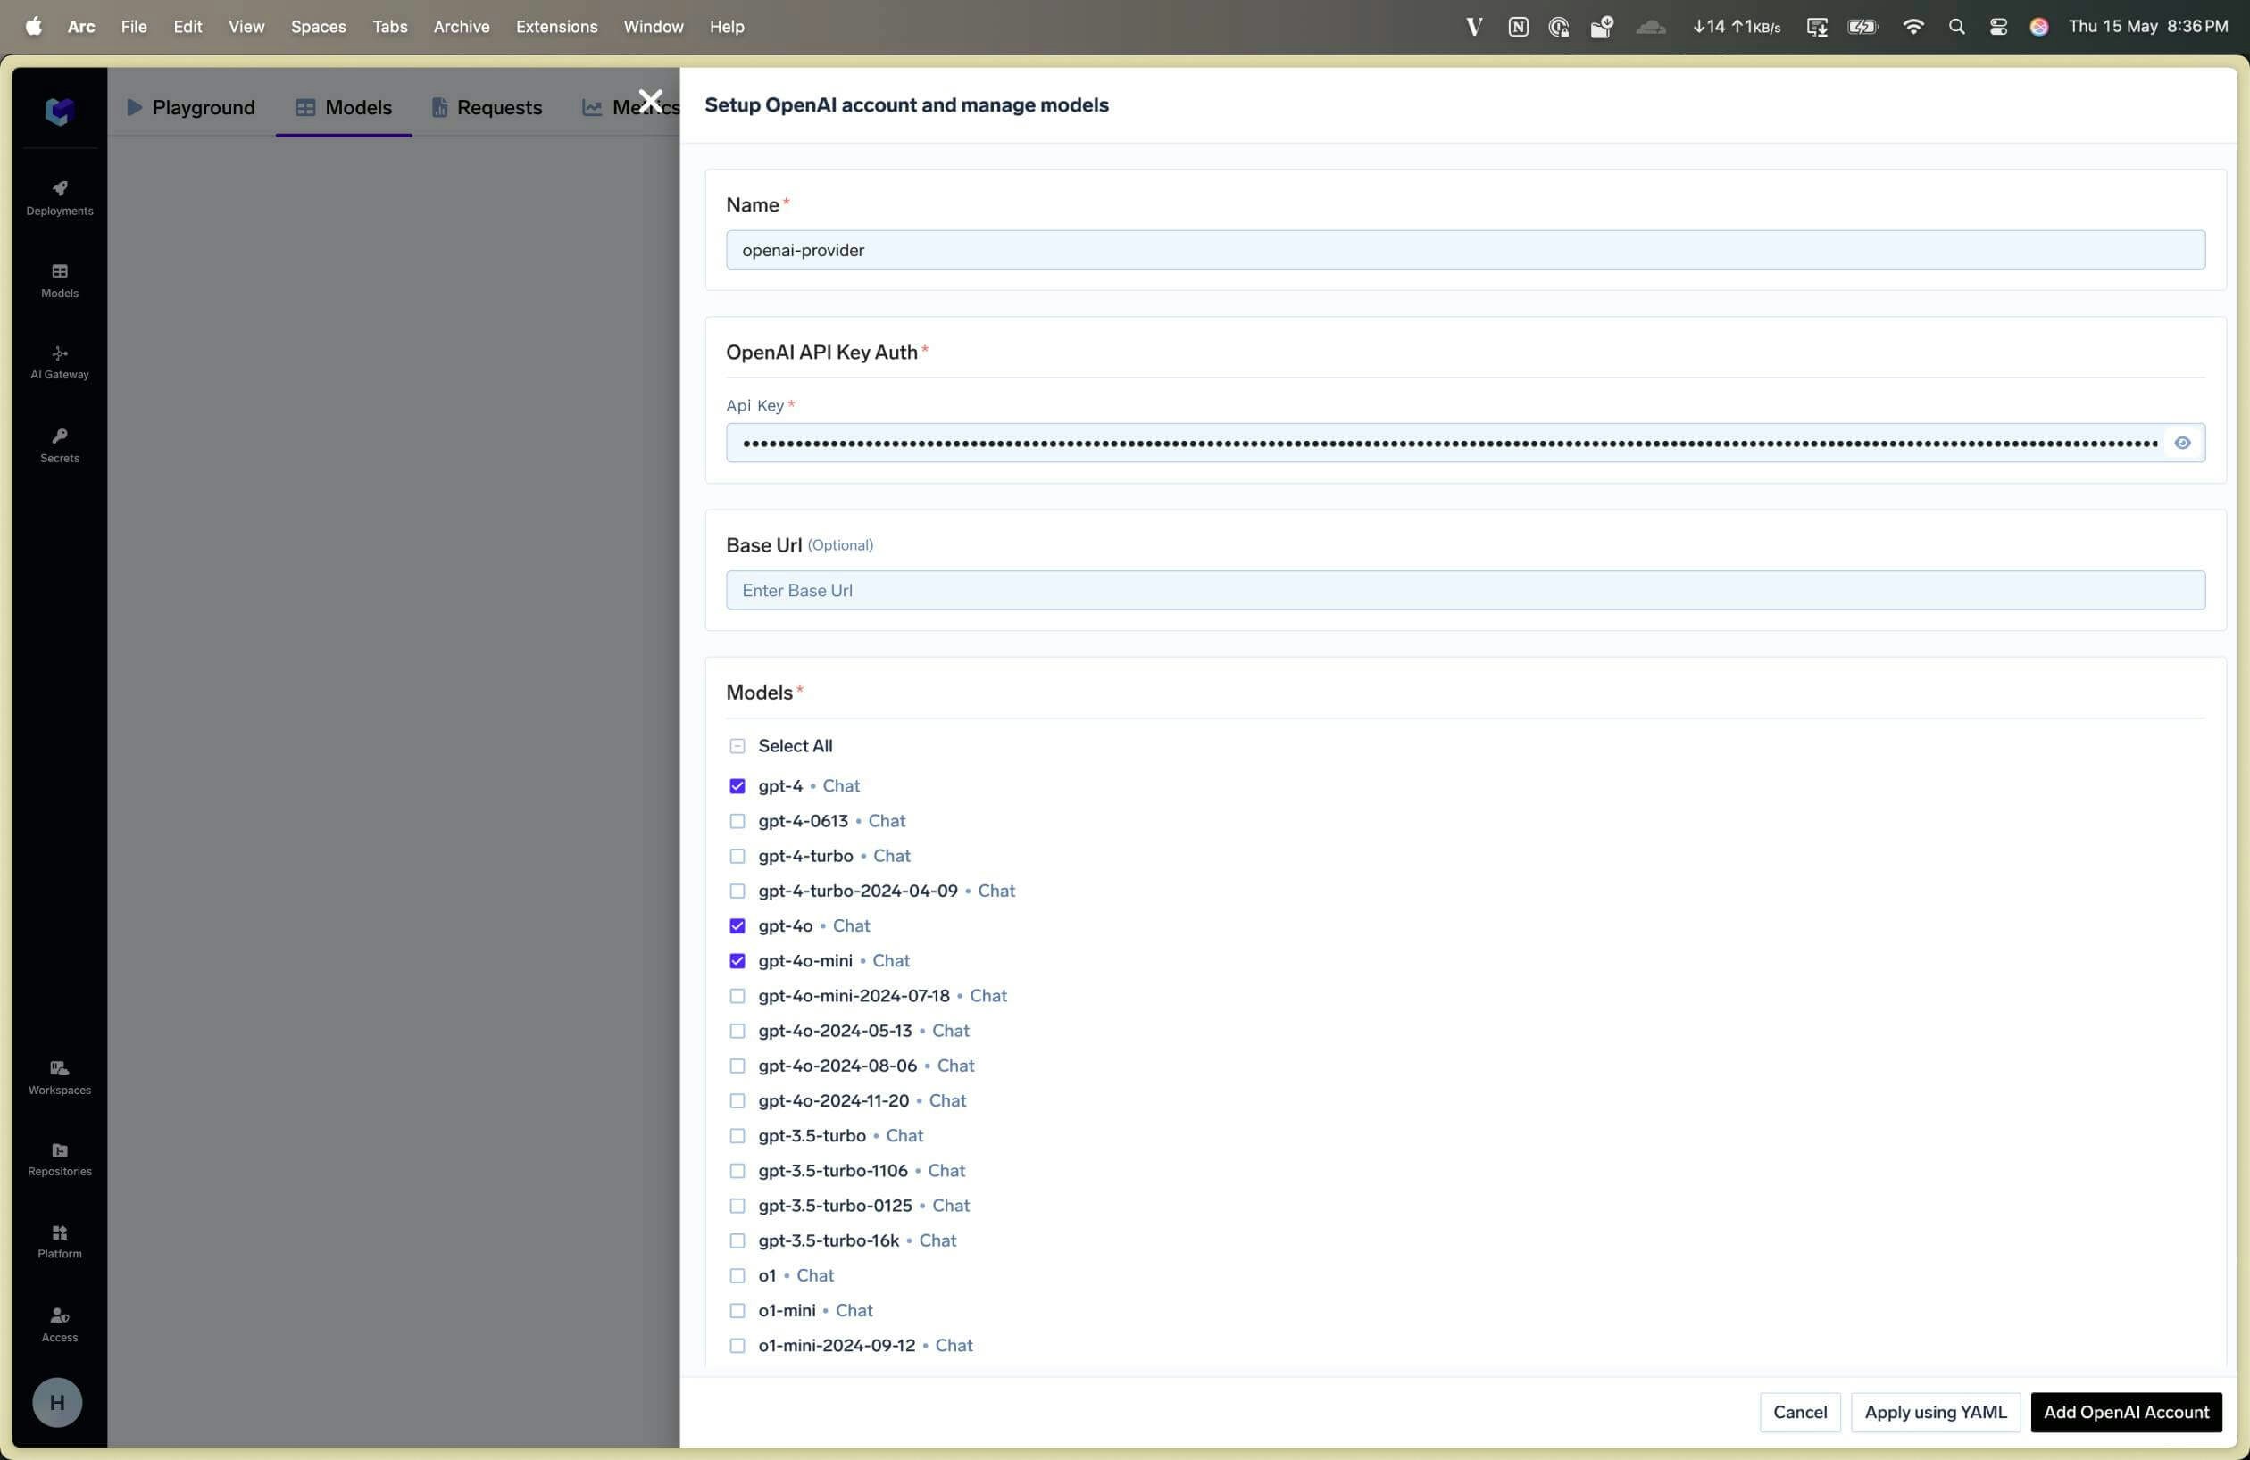Open Deployments in the sidebar

pos(60,198)
